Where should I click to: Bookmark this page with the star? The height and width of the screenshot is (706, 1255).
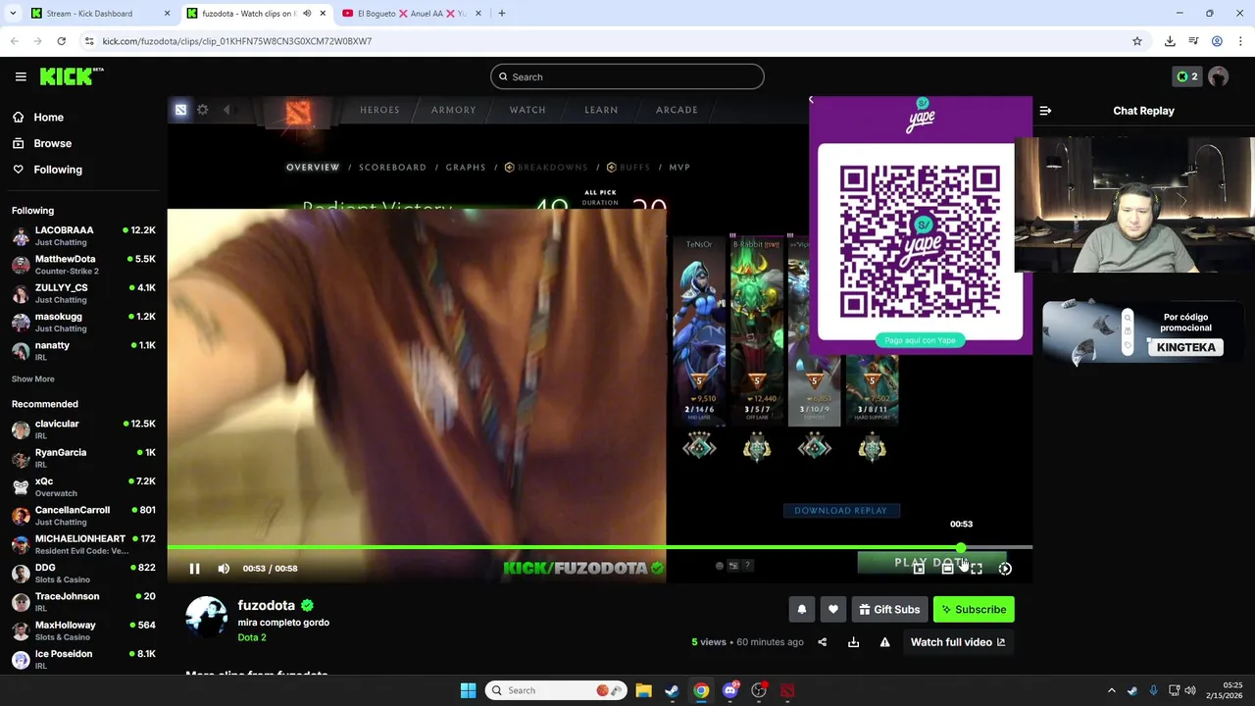[x=1137, y=41]
